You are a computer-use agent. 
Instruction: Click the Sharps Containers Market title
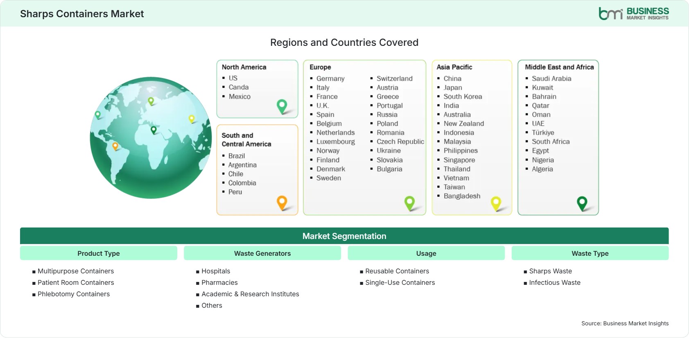click(82, 14)
